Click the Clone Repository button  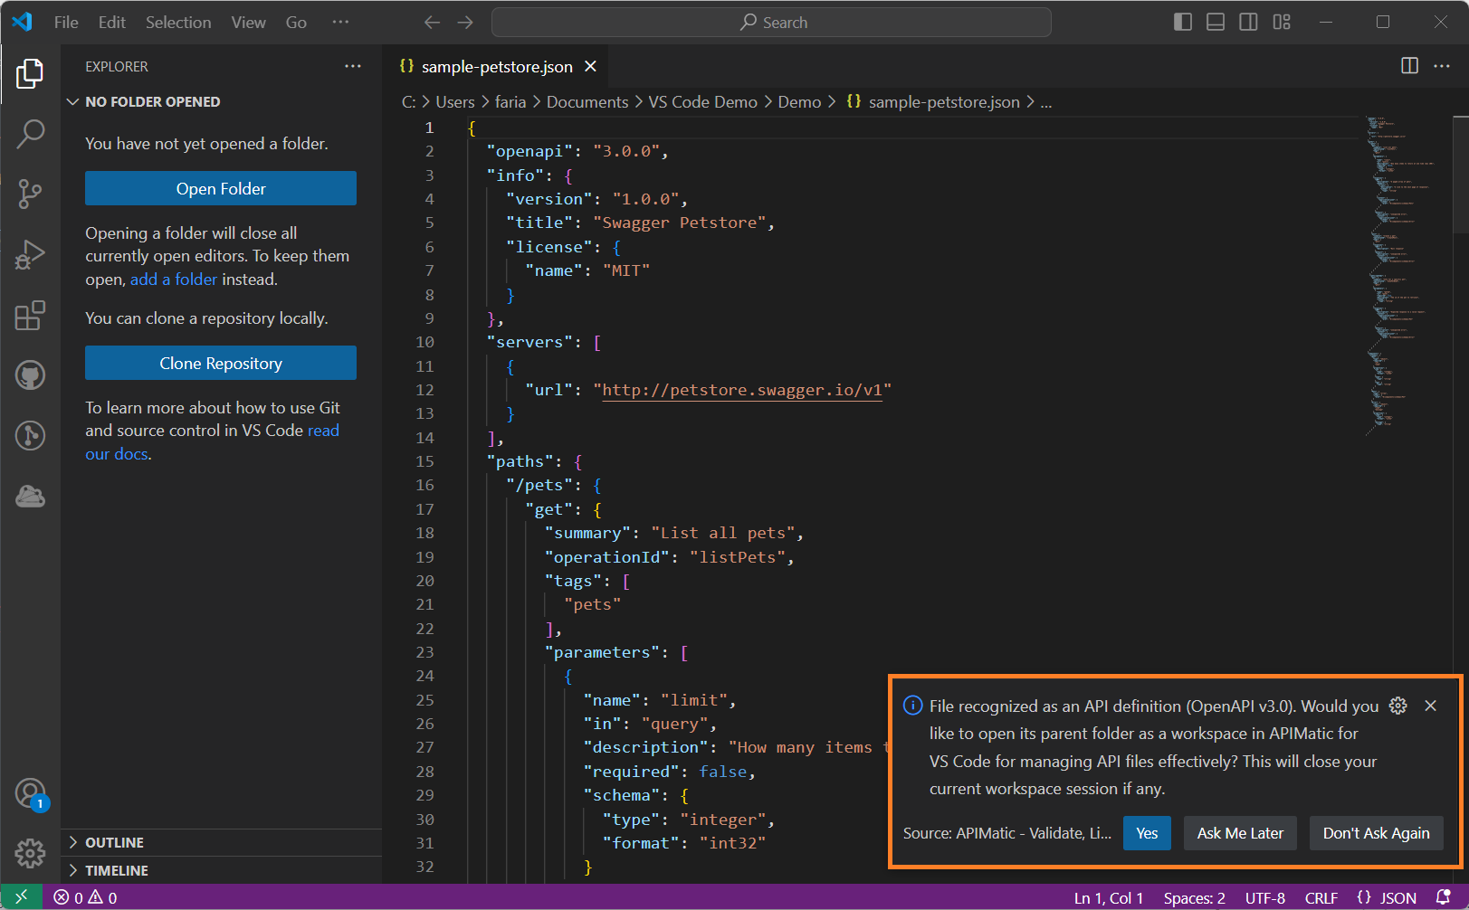(x=221, y=363)
